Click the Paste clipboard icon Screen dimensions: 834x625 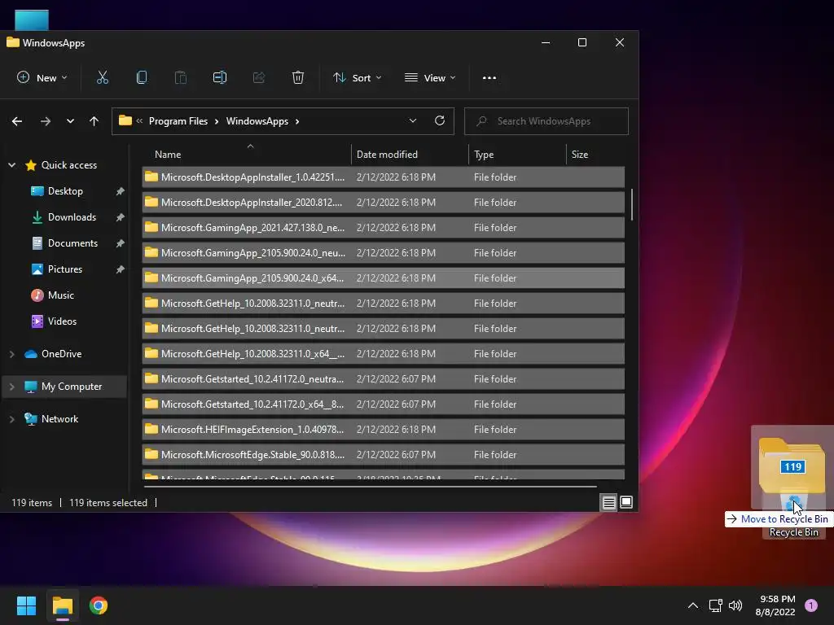coord(180,77)
